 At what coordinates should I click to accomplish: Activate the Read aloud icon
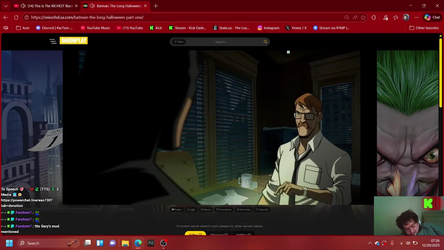pyautogui.click(x=355, y=17)
